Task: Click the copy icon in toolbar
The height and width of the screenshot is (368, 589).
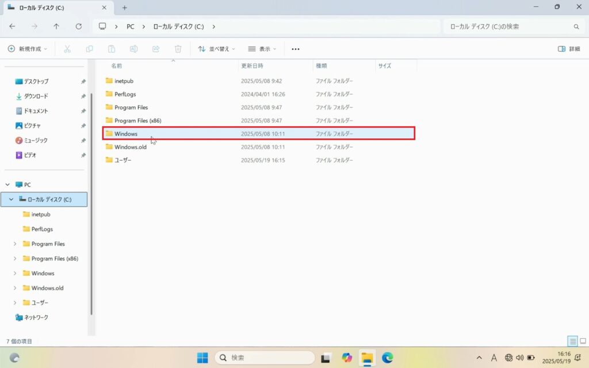Action: [89, 49]
